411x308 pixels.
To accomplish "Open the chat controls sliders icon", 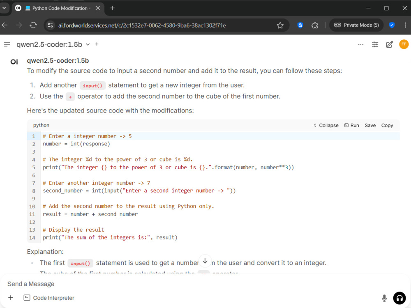I will click(375, 44).
